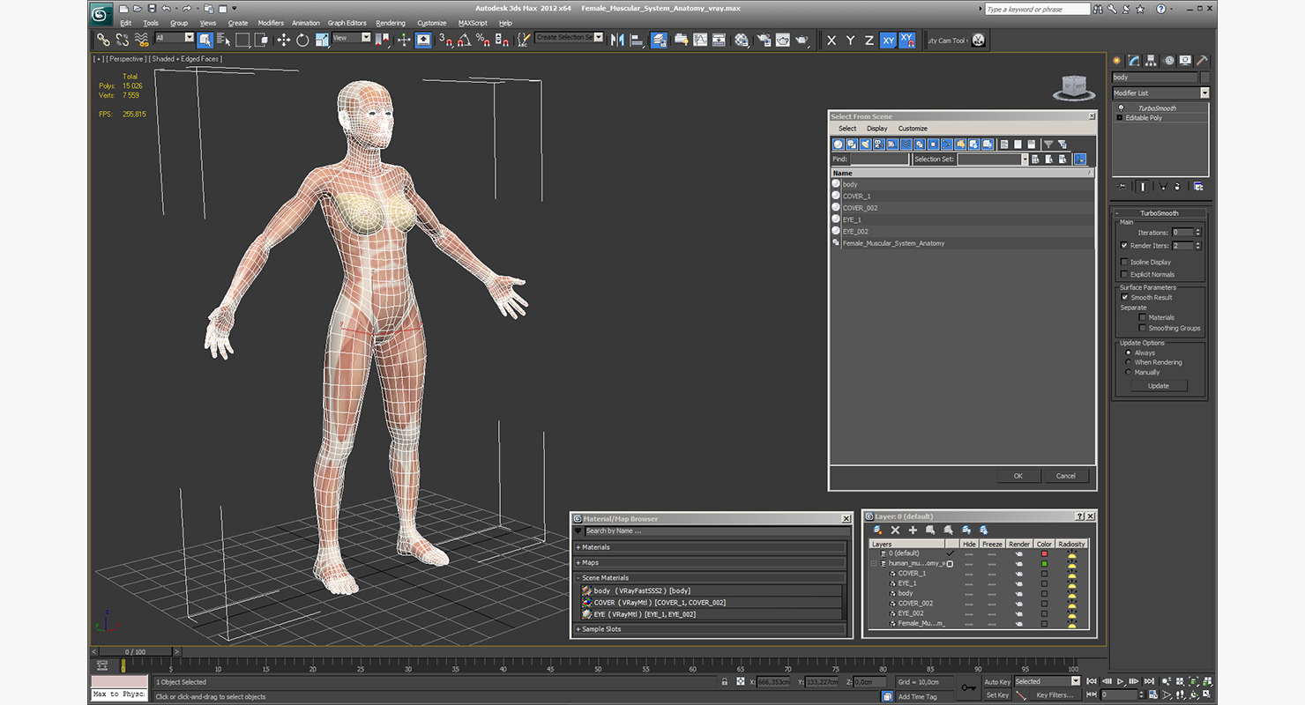Click the Select and Link tool

point(103,40)
